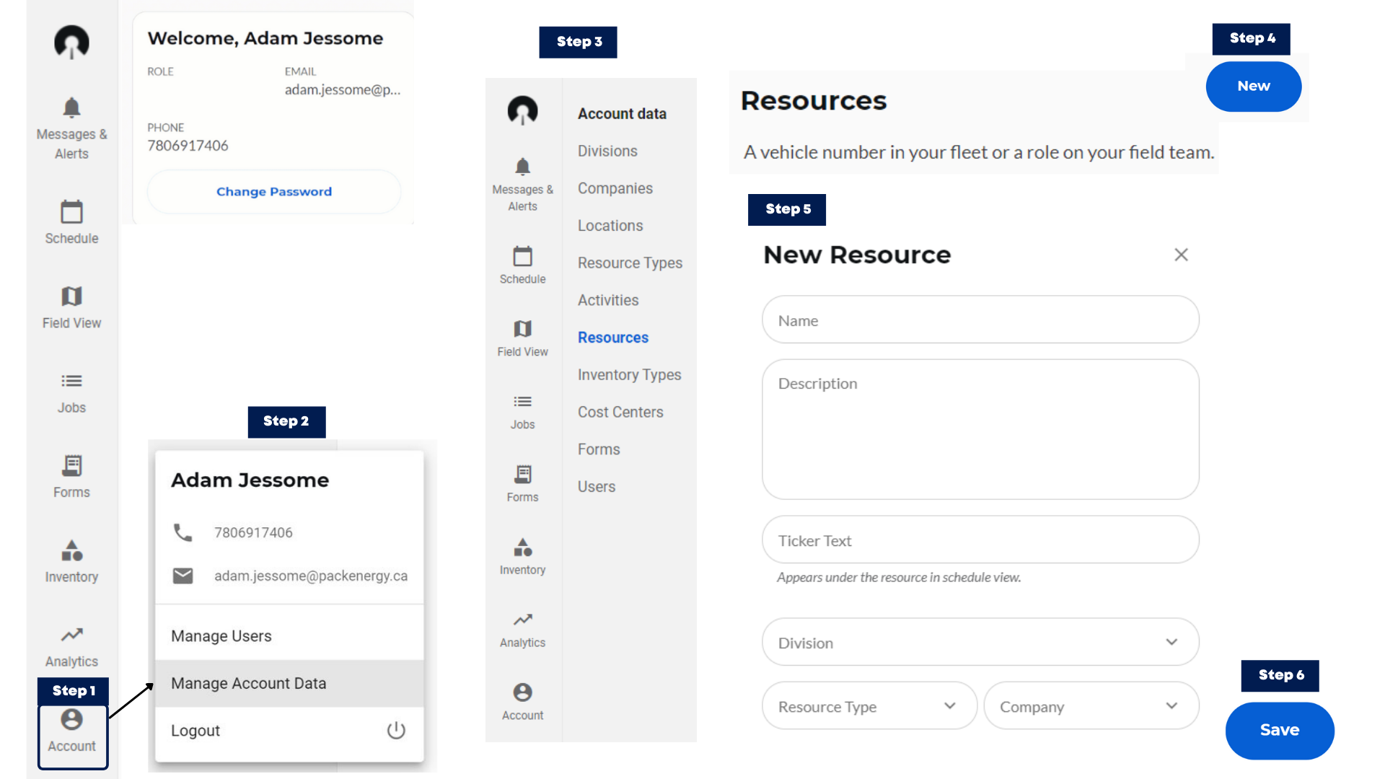Select the Inventory icon

71,557
